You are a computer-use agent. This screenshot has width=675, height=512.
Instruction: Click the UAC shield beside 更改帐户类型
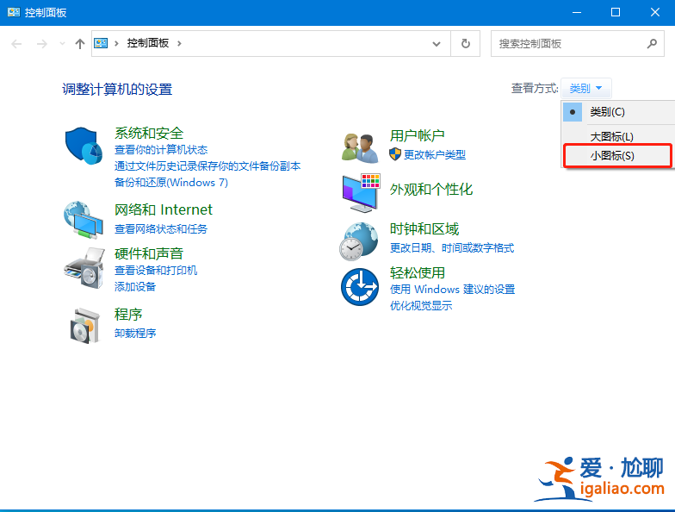[394, 154]
